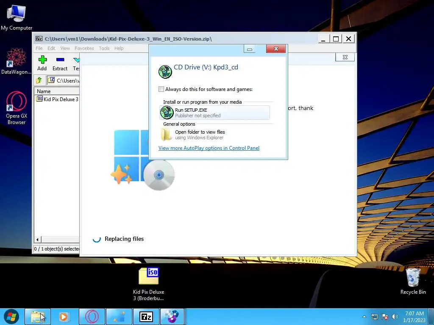Switch to 7-Zip in taskbar
Image resolution: width=434 pixels, height=325 pixels.
click(146, 317)
